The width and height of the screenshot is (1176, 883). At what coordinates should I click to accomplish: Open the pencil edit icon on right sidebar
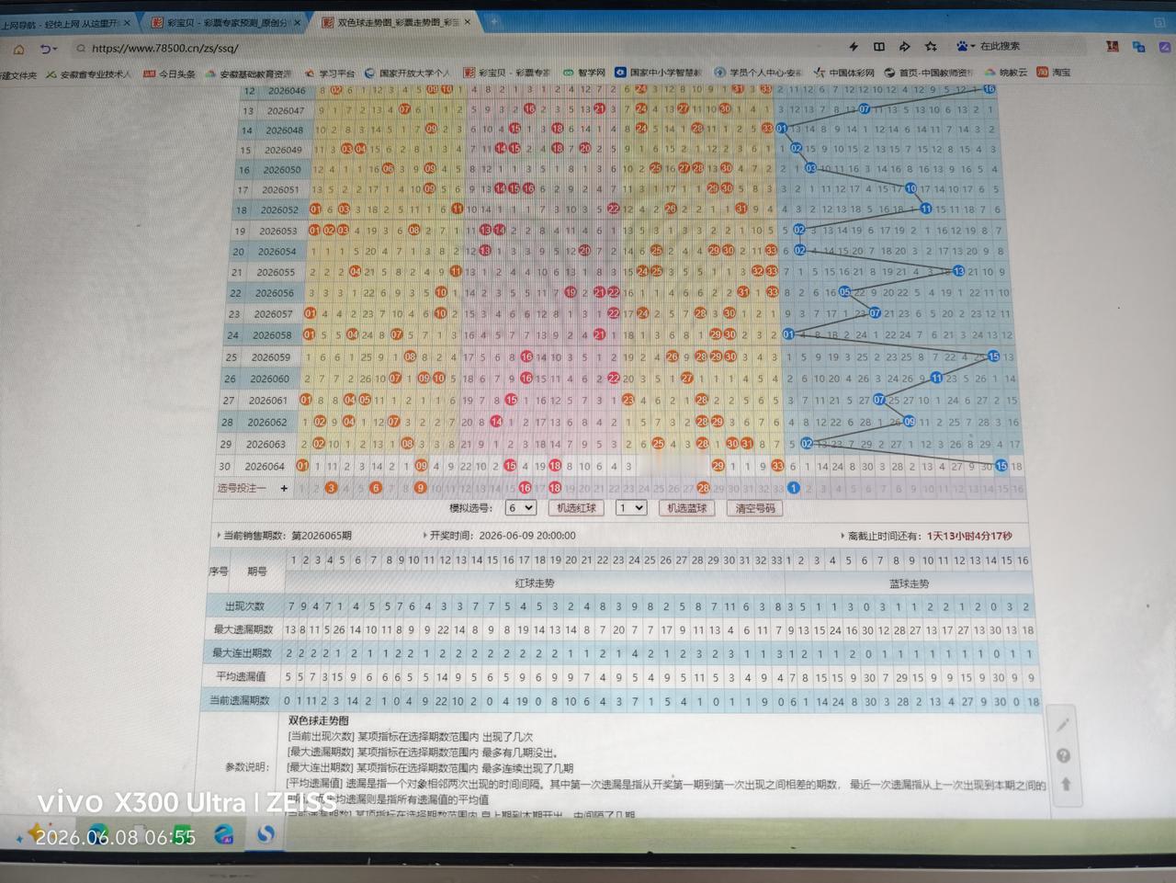coord(1063,725)
